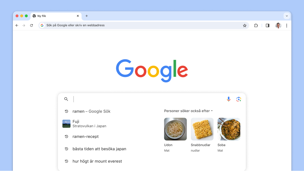Pick 'bästa tiden att besöka japan' suggestion
The image size is (304, 171).
99,149
